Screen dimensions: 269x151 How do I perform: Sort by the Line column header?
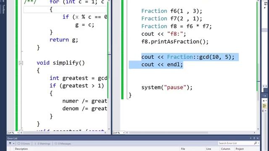coord(208,149)
